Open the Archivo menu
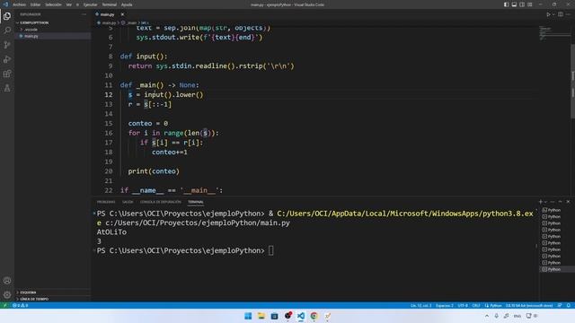The width and height of the screenshot is (575, 323). [20, 4]
